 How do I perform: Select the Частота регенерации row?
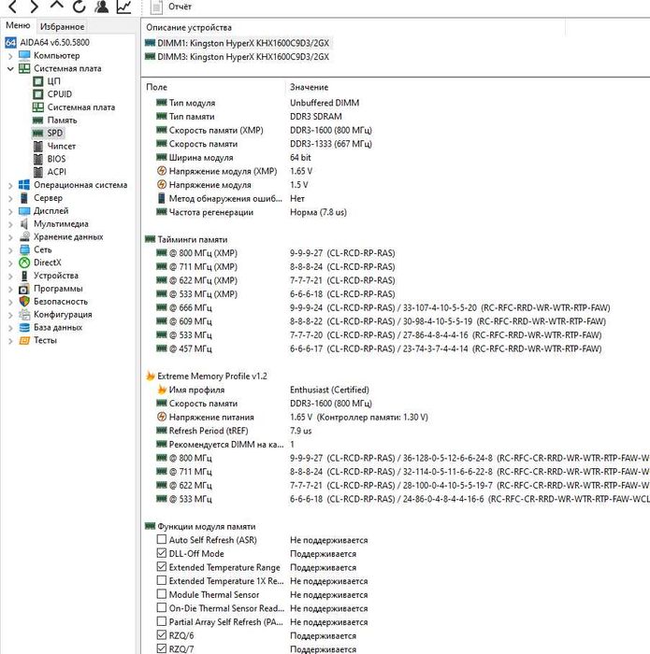point(252,212)
